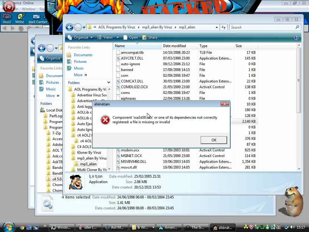This screenshot has height=232, width=309.
Task: Open the '6 Wi...' grouped taskbar button
Action: [x=142, y=227]
